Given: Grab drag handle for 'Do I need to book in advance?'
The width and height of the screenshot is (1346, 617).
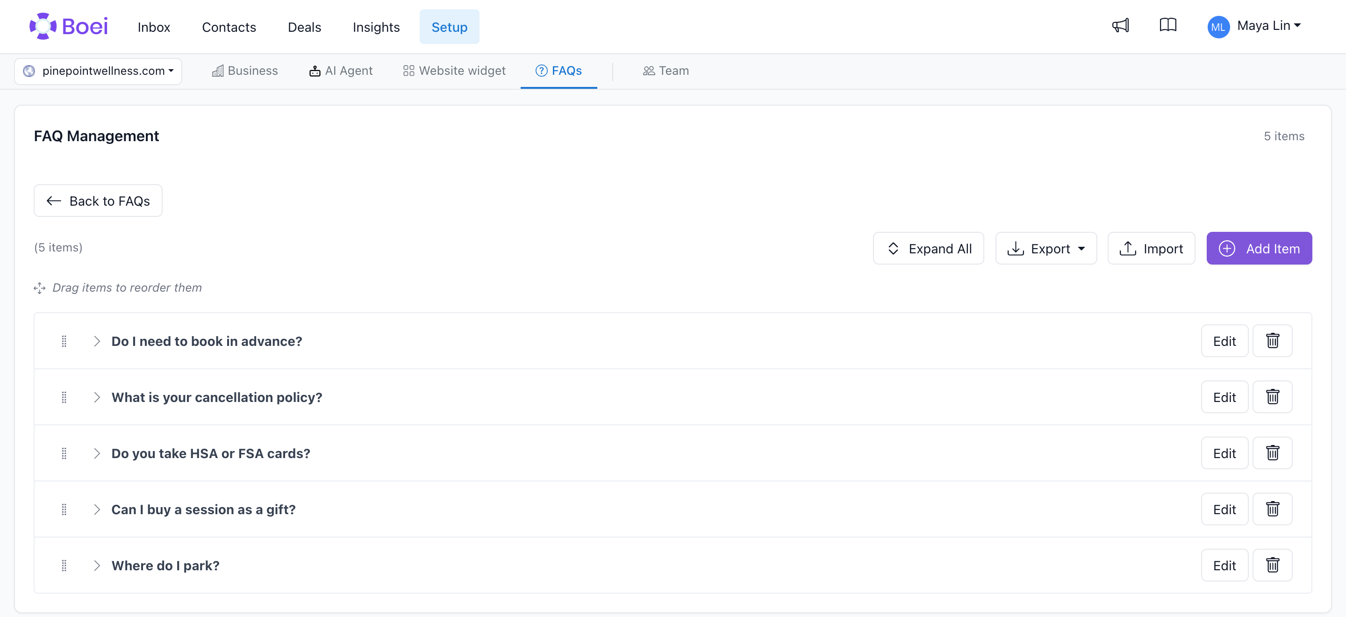Looking at the screenshot, I should tap(64, 341).
